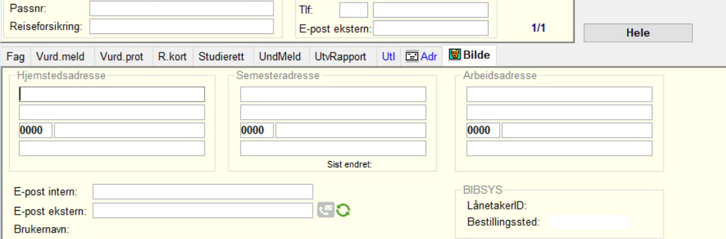Click the Passnr input field
726x239 pixels.
(182, 9)
